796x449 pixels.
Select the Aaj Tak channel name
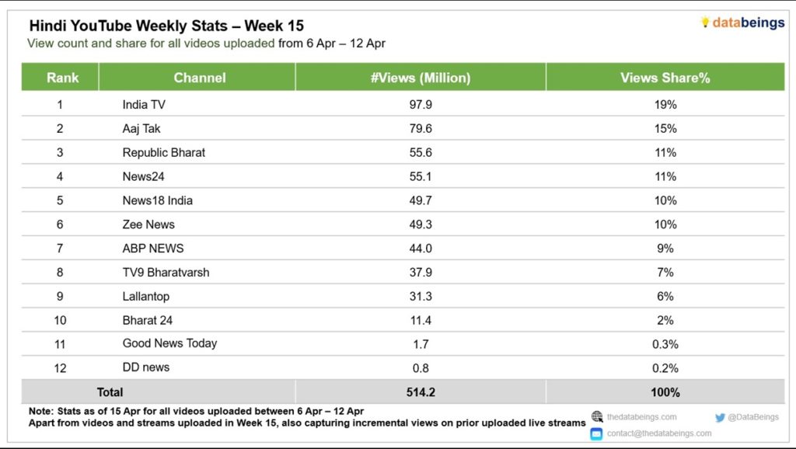click(x=141, y=128)
